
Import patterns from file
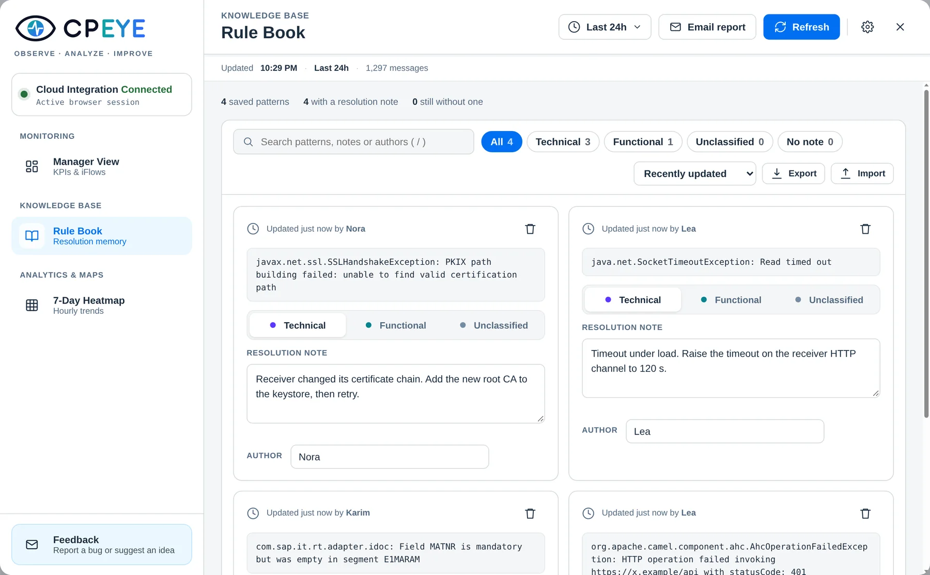(x=862, y=173)
